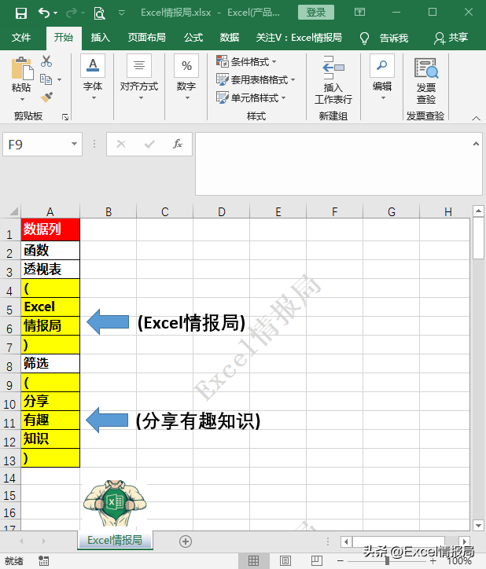Click the 告诉我 lightbulb search
The width and height of the screenshot is (486, 569).
[384, 38]
